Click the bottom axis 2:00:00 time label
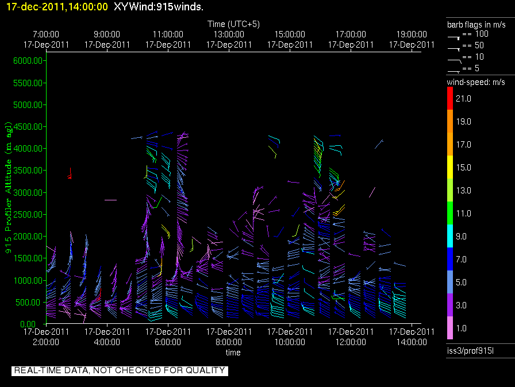The height and width of the screenshot is (387, 515). point(46,342)
